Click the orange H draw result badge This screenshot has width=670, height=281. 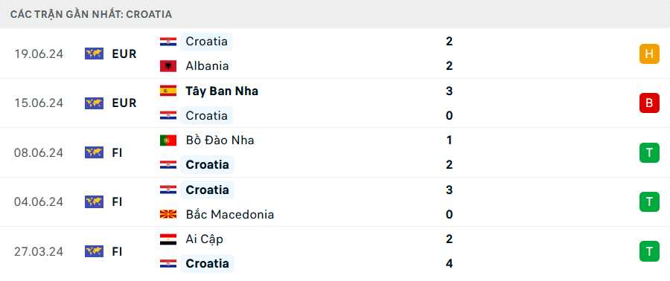point(649,54)
